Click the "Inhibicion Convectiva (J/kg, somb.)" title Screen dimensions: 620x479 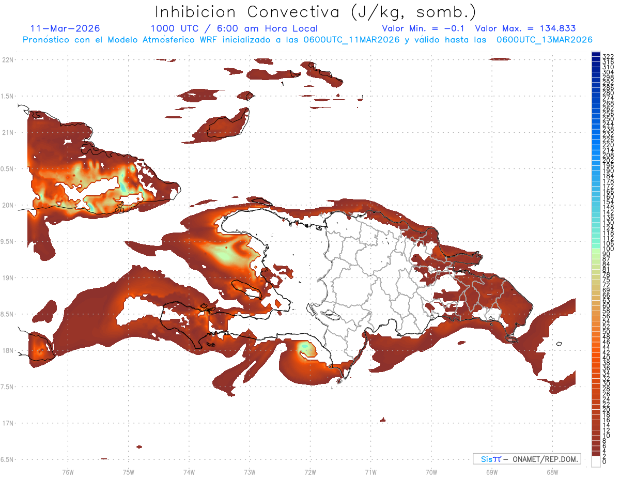click(316, 12)
